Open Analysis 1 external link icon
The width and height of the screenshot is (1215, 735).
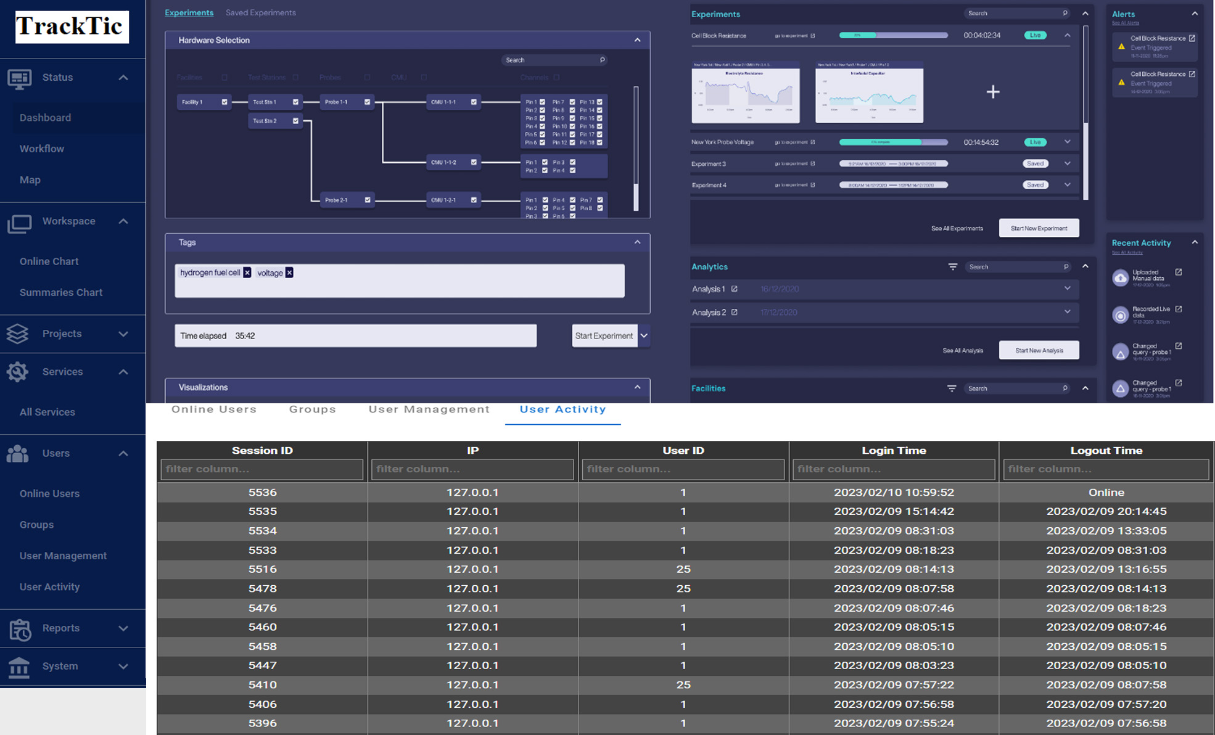(x=734, y=289)
